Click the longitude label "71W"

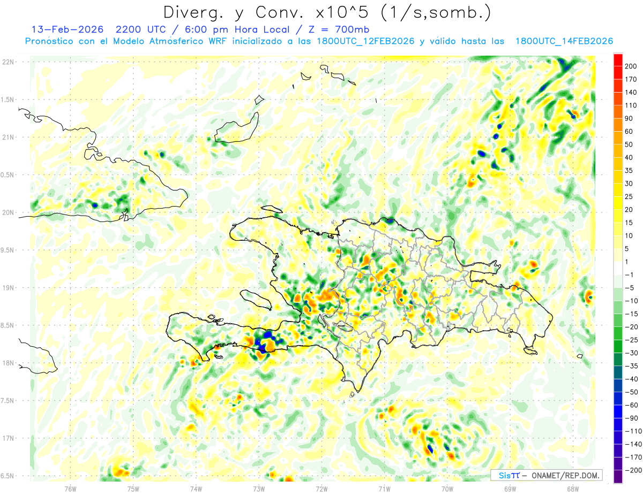pos(384,489)
